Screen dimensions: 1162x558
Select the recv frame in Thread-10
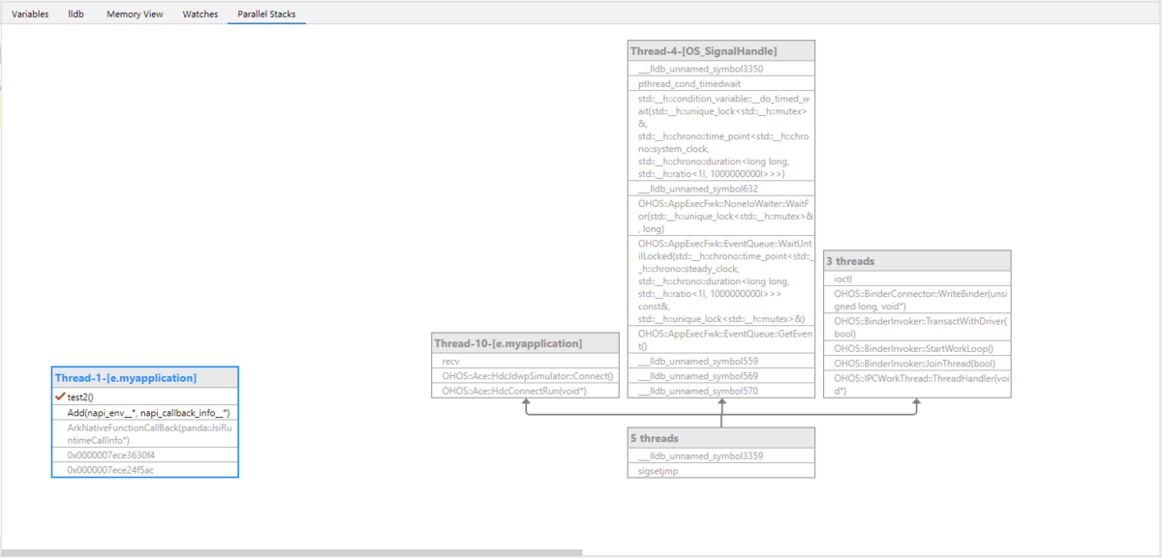pos(450,361)
